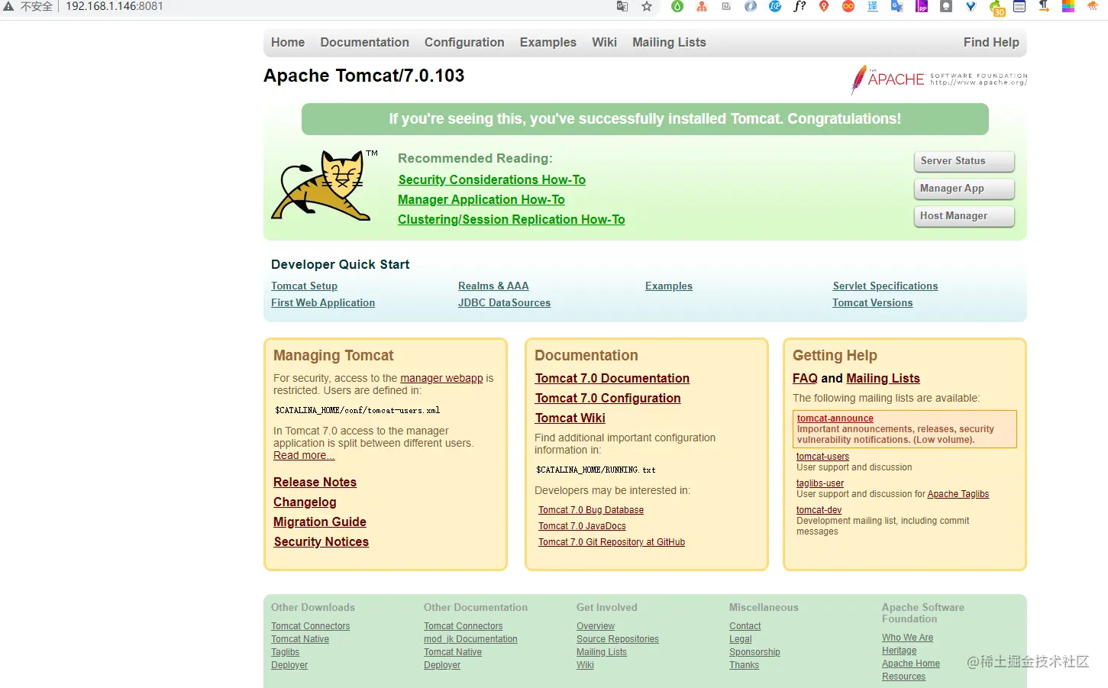Image resolution: width=1108 pixels, height=688 pixels.
Task: Open the Google Translate extension icon
Action: click(897, 6)
